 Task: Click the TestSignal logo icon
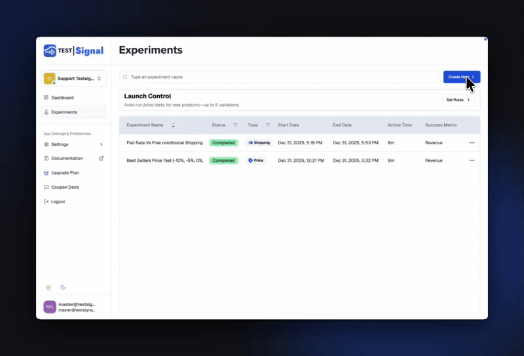(50, 51)
